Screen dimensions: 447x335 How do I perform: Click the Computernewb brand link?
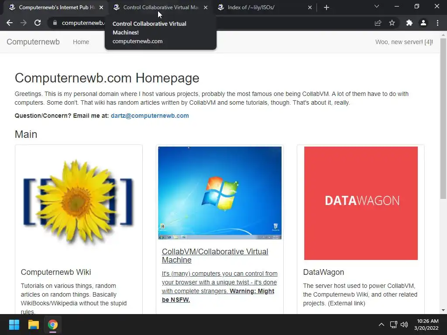coord(33,42)
